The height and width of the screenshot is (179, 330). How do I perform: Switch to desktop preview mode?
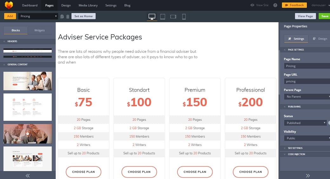(x=152, y=17)
